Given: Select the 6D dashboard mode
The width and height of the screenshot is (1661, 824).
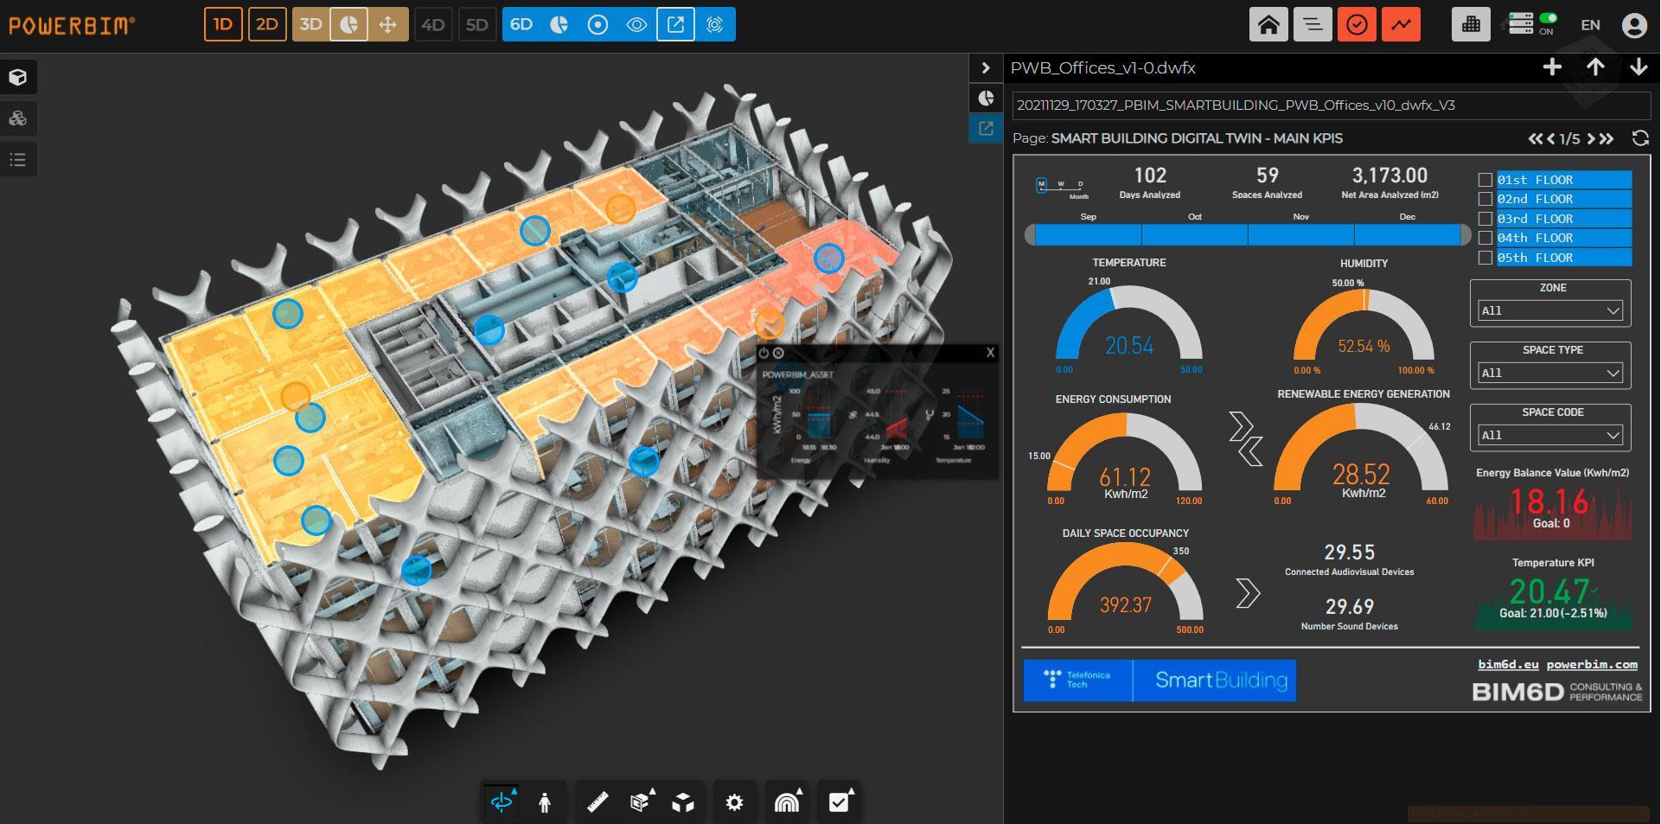Looking at the screenshot, I should coord(521,24).
